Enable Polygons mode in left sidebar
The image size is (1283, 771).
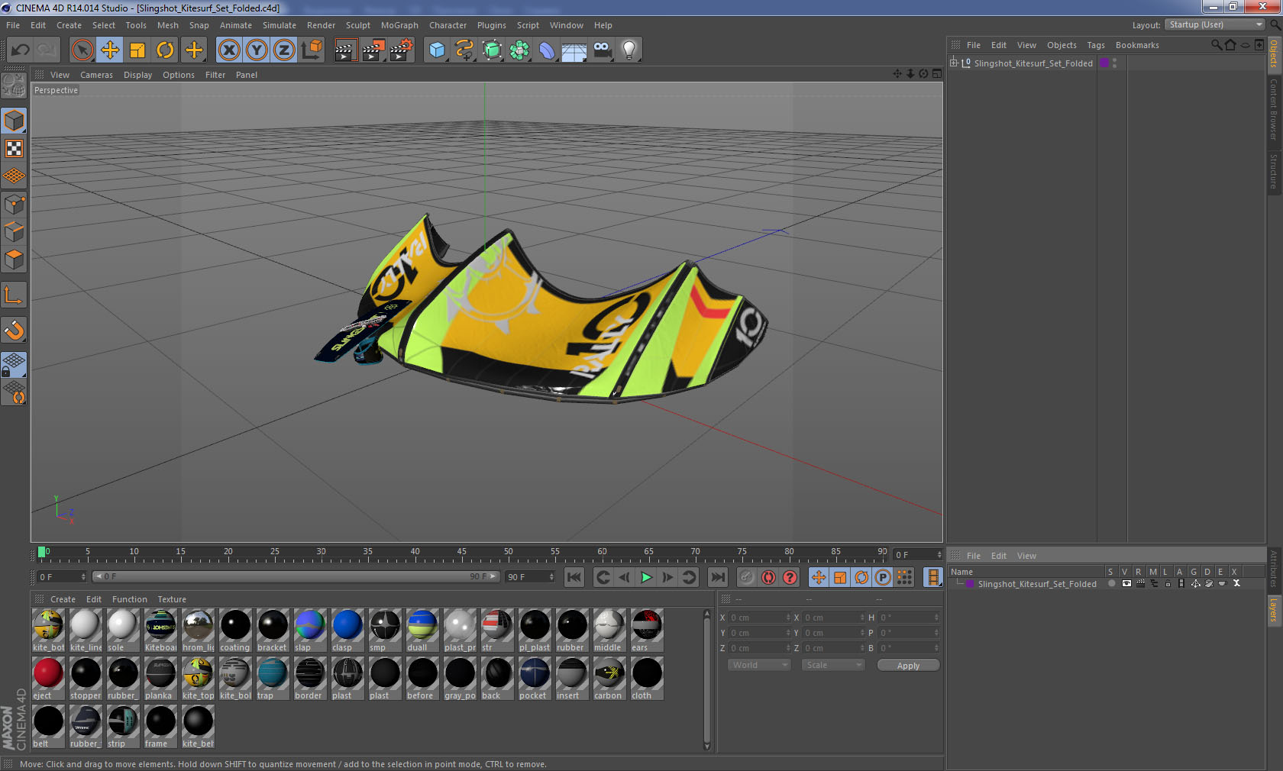pos(15,260)
